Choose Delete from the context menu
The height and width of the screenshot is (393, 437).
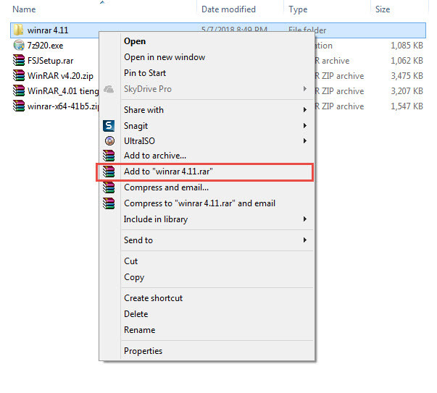(x=136, y=314)
